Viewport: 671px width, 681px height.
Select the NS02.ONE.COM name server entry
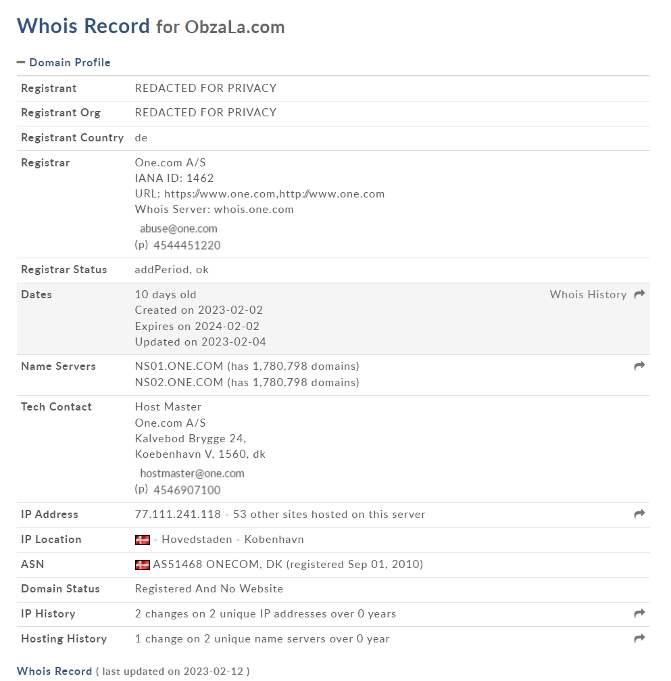tap(179, 382)
